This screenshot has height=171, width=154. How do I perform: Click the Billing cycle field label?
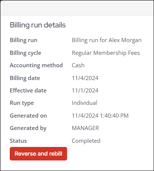[25, 53]
